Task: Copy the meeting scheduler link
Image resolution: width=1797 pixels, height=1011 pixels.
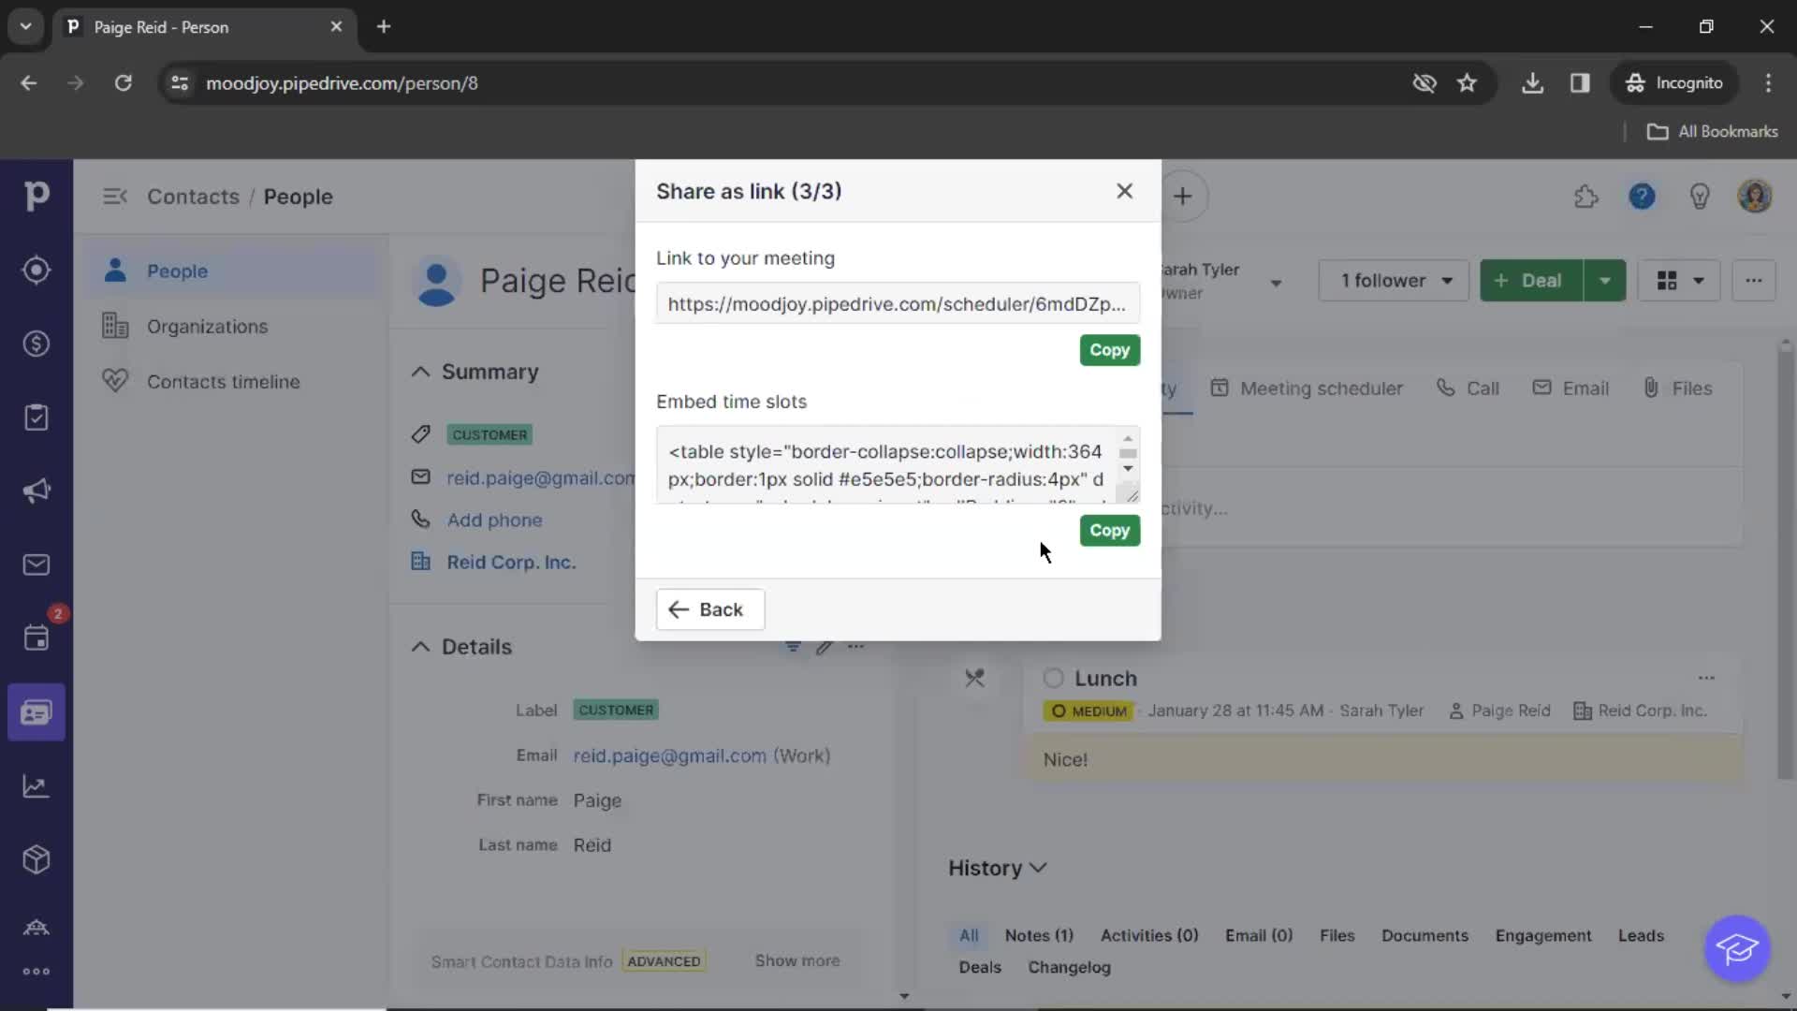Action: pos(1108,349)
